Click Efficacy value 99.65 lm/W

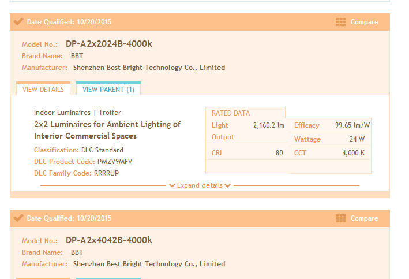[352, 125]
